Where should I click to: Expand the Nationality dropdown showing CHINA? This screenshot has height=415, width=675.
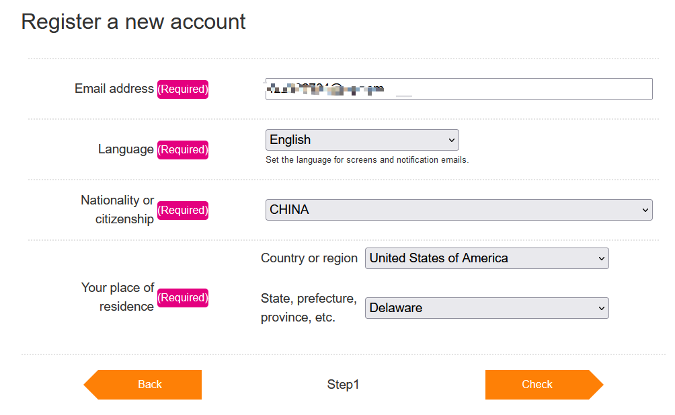pyautogui.click(x=459, y=210)
